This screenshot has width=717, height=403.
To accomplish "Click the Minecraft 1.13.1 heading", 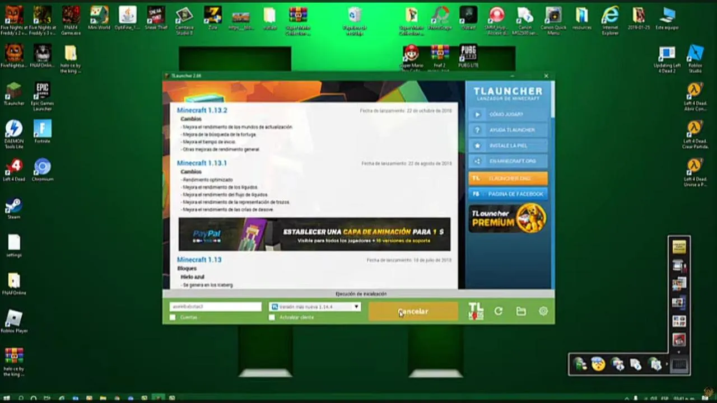I will click(x=202, y=163).
